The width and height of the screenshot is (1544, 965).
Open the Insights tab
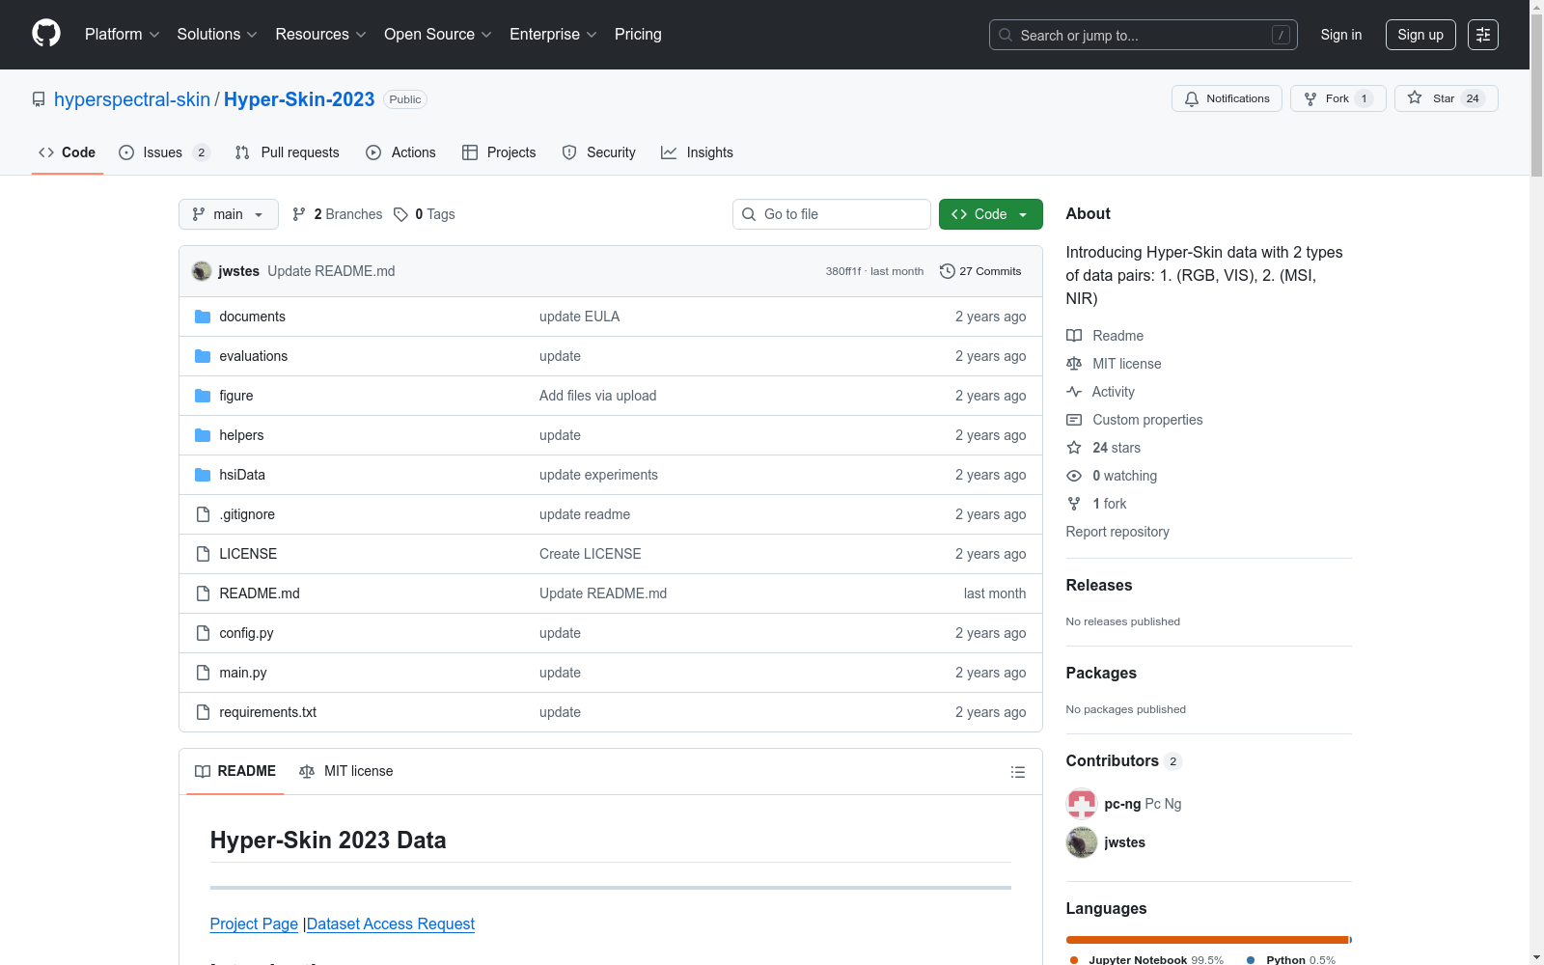(x=697, y=152)
